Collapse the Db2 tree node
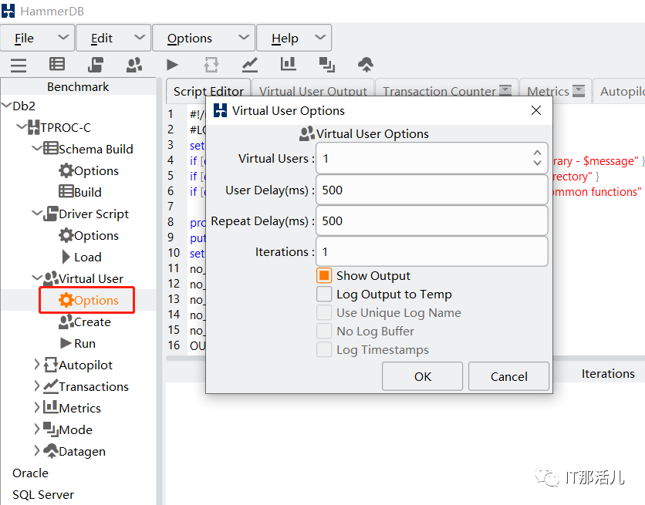The image size is (645, 505). click(6, 106)
